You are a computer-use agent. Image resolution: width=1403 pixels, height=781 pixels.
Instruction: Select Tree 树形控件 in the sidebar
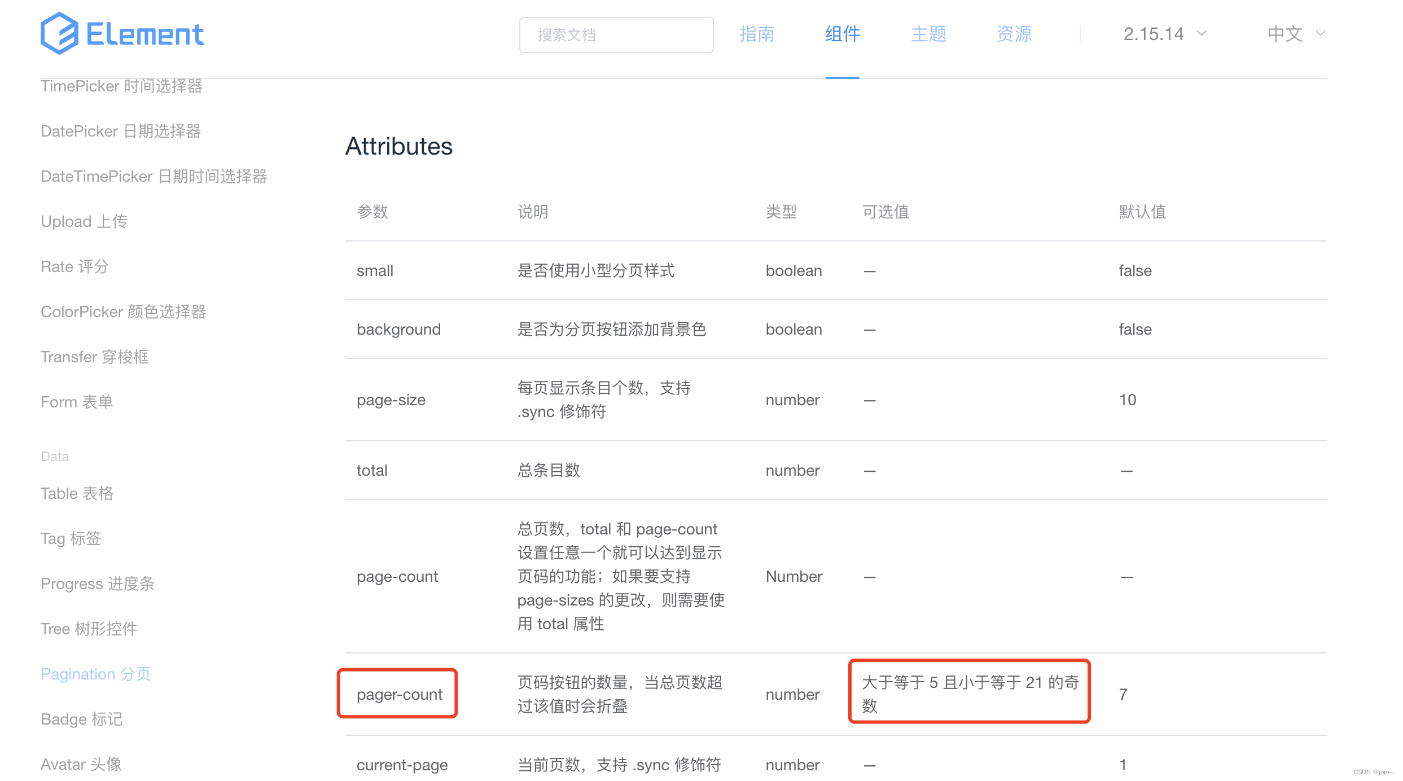click(88, 629)
